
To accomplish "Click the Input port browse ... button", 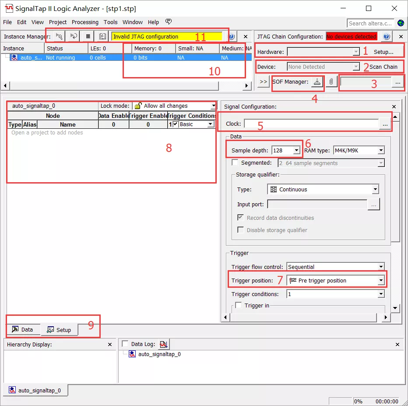I will click(374, 205).
